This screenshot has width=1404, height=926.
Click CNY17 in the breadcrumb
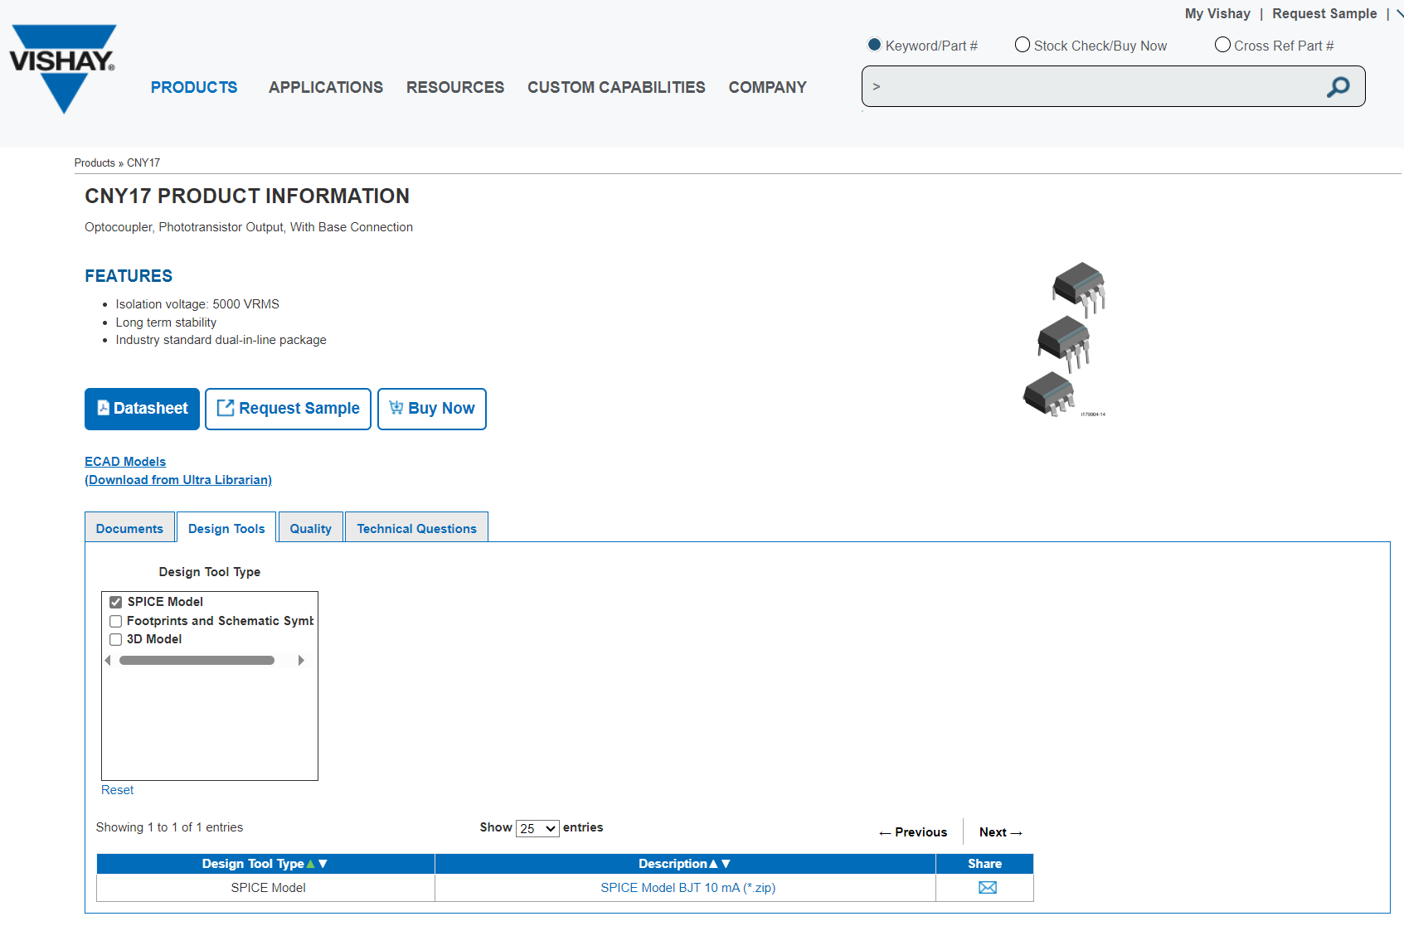point(143,163)
